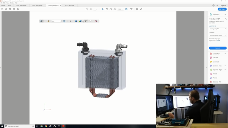Screen dimensions: 228x128
Task: Click the blue Convert button
Action: pos(218,48)
